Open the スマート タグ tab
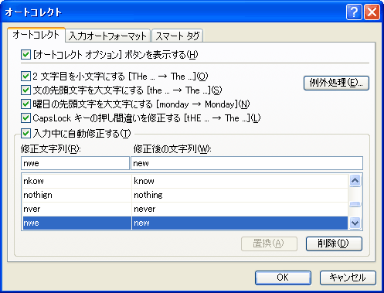The width and height of the screenshot is (384, 293). click(178, 36)
